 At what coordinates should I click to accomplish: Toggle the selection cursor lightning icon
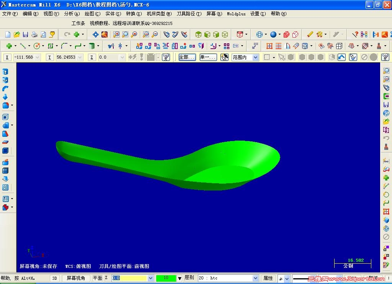(x=224, y=57)
